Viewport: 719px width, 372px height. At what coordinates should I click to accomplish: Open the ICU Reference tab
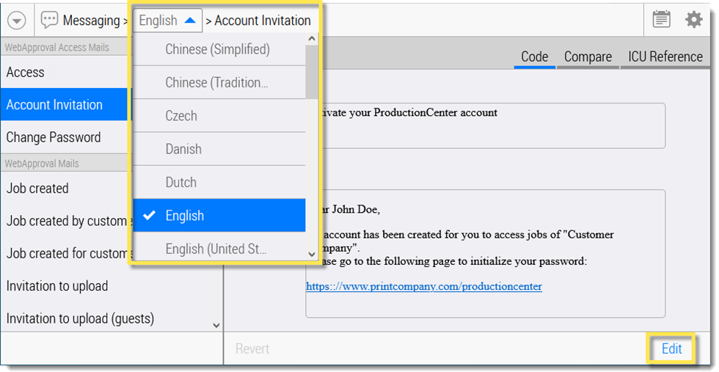(x=665, y=57)
